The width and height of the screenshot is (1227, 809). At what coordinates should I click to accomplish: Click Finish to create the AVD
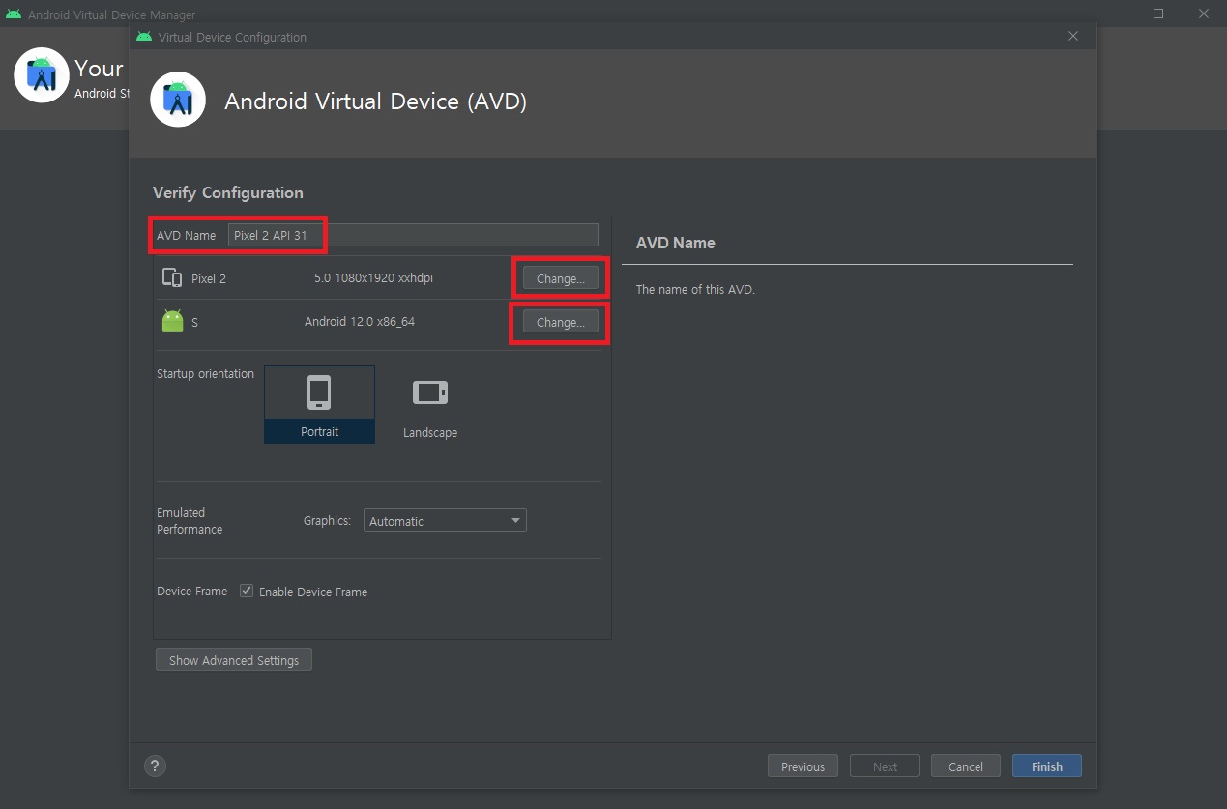[1047, 766]
